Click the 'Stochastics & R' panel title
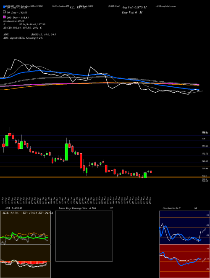This screenshot has width=210, height=278. [x=171, y=208]
